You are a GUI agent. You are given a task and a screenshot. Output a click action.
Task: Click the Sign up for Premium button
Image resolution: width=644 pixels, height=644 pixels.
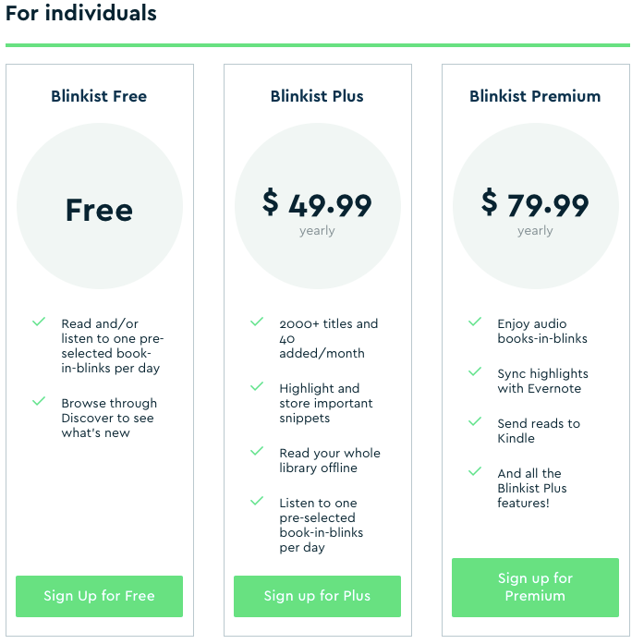coord(535,587)
